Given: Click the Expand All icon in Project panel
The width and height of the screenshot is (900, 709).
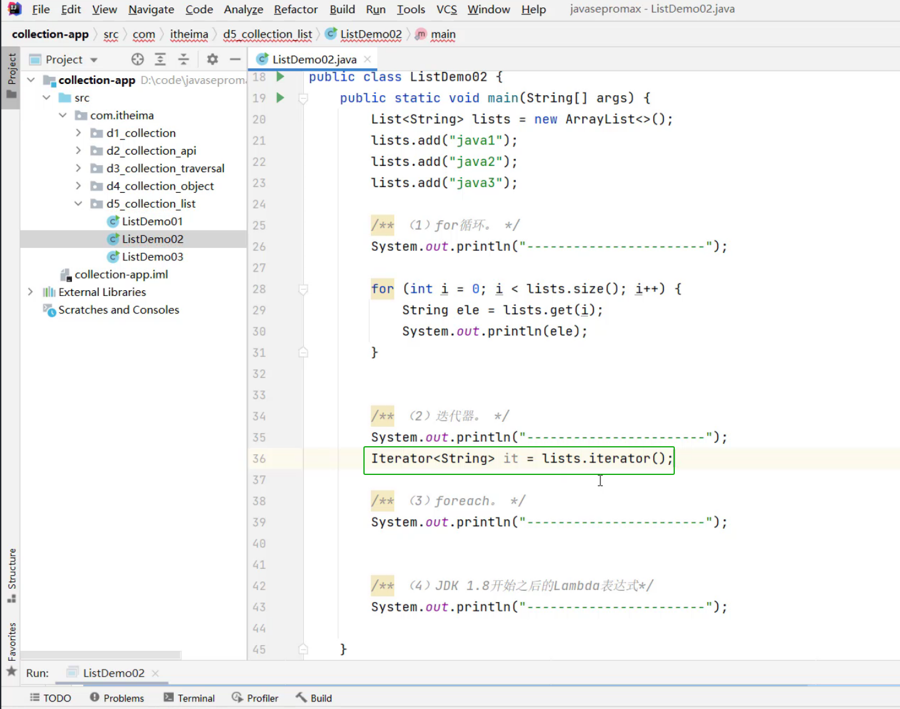Looking at the screenshot, I should pos(160,59).
